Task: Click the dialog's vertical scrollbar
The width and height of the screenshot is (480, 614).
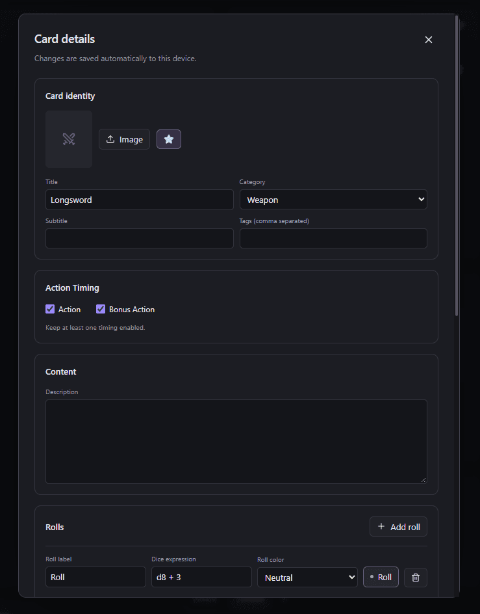Action: [456, 165]
